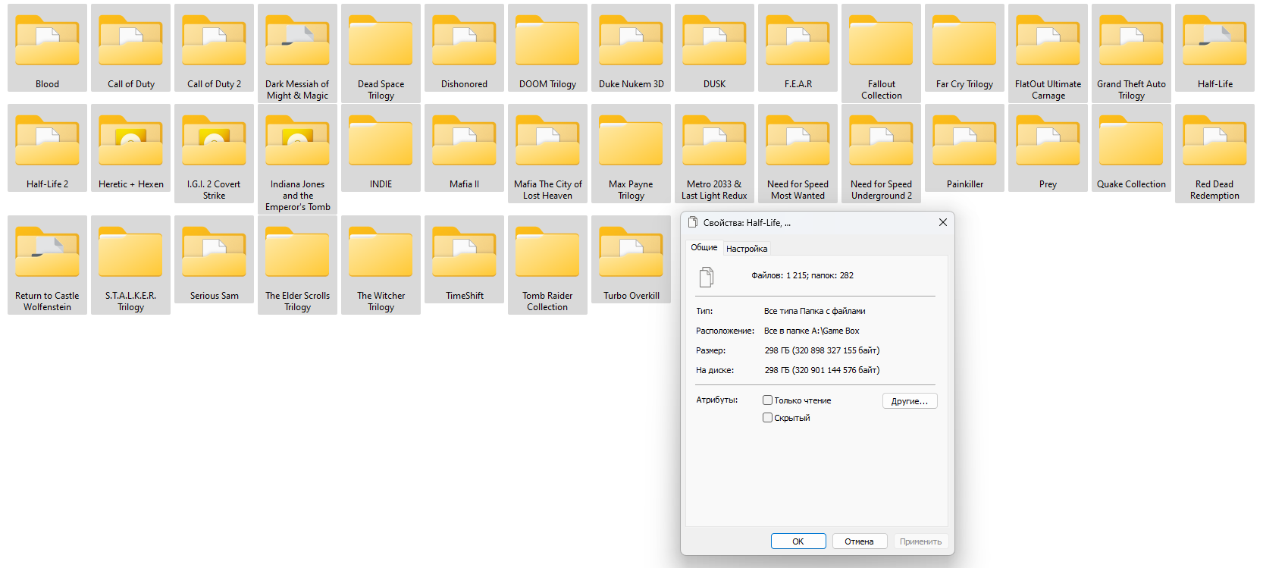Click the Turbo Overkill folder icon

pos(631,252)
